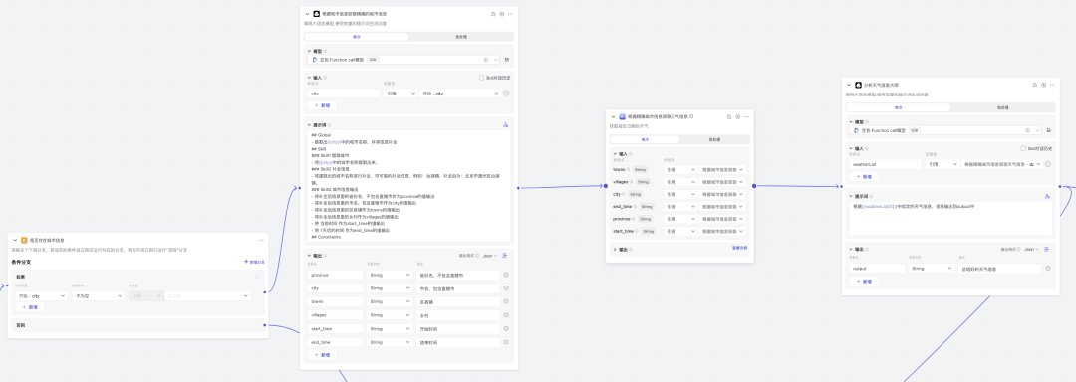Delete the end_time output row via its minus icon
The height and width of the screenshot is (382, 1076).
click(x=506, y=342)
